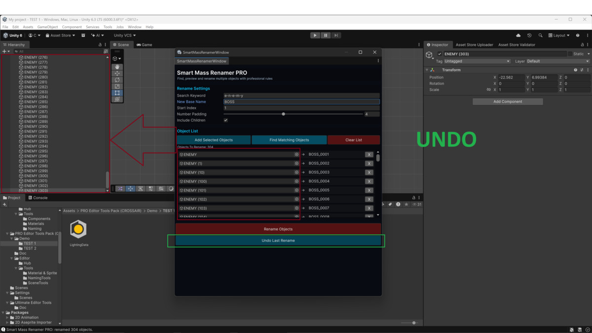This screenshot has height=333, width=592.
Task: Select the Rotate tool in Scene toolbar
Action: point(117,80)
